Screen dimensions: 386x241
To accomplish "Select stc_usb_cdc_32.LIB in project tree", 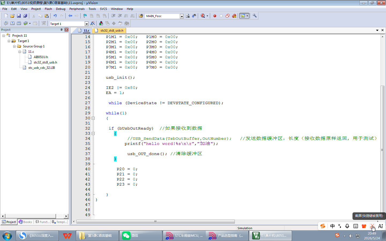I will point(42,68).
